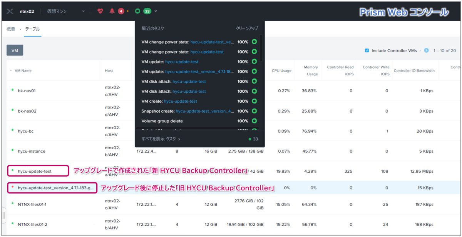Click the green 33 tasks badge

[x=147, y=11]
